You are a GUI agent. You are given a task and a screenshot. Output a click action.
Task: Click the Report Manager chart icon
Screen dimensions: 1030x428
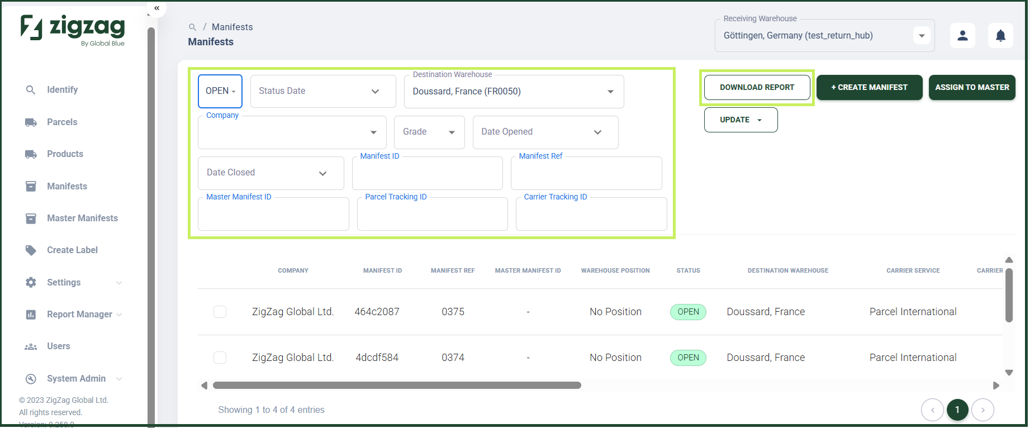coord(31,315)
